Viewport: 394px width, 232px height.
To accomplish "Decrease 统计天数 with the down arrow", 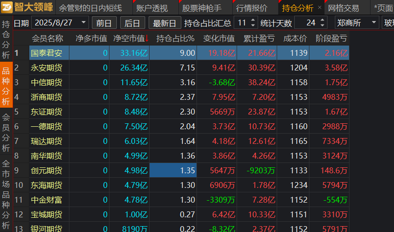I will coord(323,25).
